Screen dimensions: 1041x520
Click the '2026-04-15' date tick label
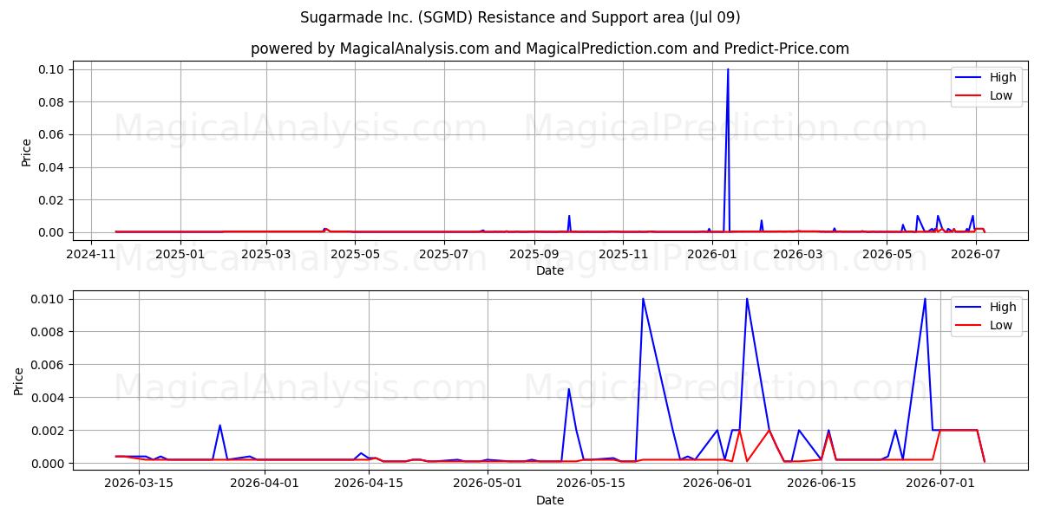[369, 484]
